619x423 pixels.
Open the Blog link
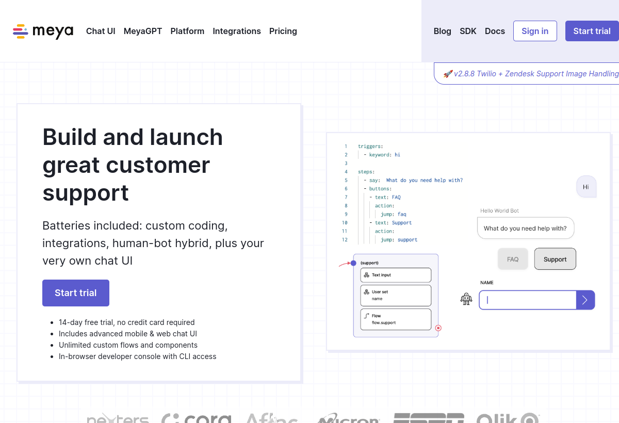pyautogui.click(x=443, y=31)
